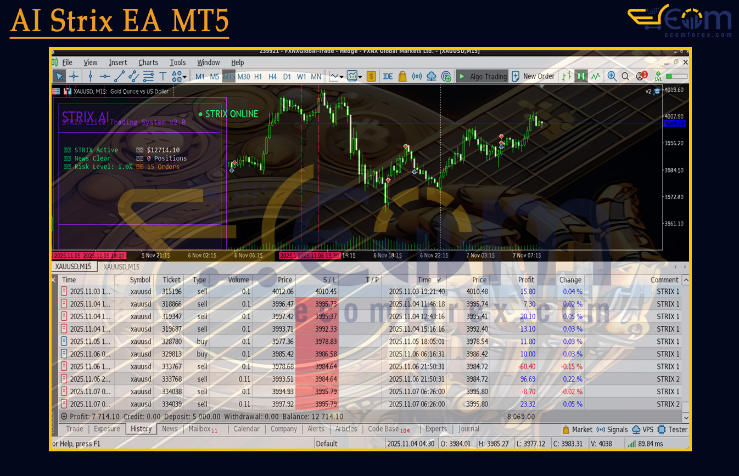Toggle Algo Trading on or off
The width and height of the screenshot is (739, 476).
tap(483, 76)
